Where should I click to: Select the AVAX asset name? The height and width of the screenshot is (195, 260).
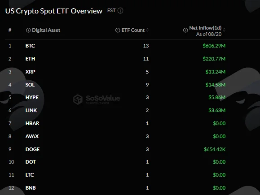pos(32,136)
